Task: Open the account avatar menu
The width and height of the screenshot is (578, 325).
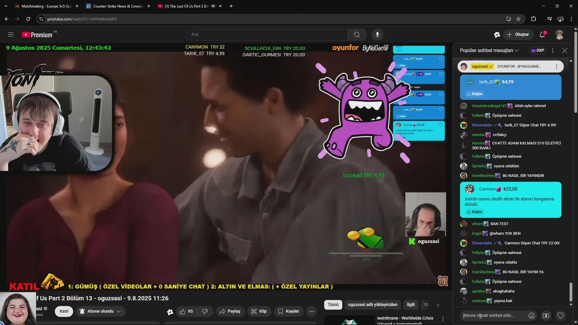Action: (x=559, y=35)
